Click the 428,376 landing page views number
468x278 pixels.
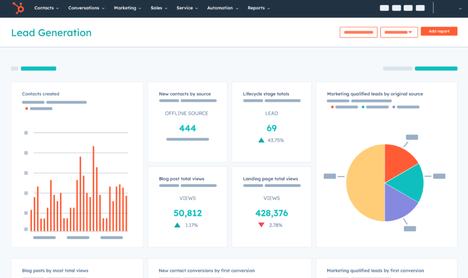(x=271, y=213)
